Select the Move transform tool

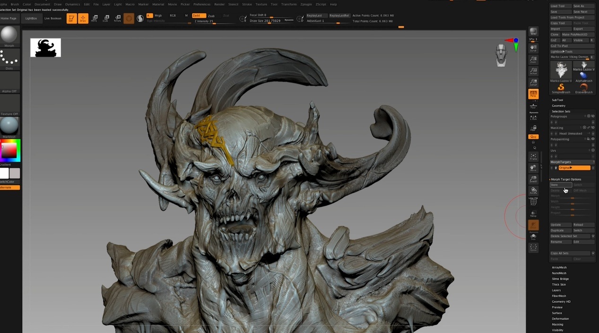point(94,18)
